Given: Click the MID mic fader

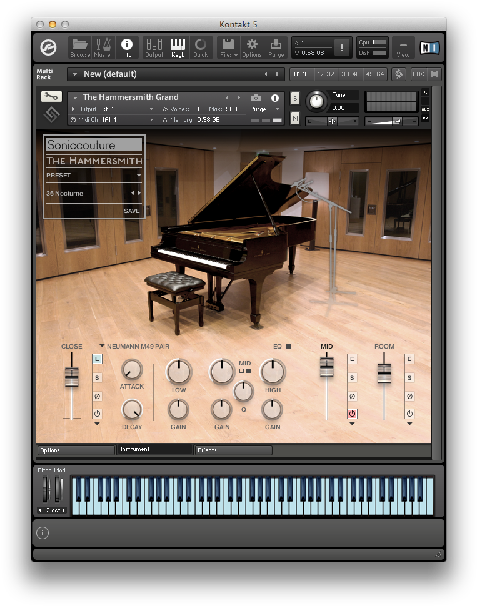Looking at the screenshot, I should click(x=326, y=367).
